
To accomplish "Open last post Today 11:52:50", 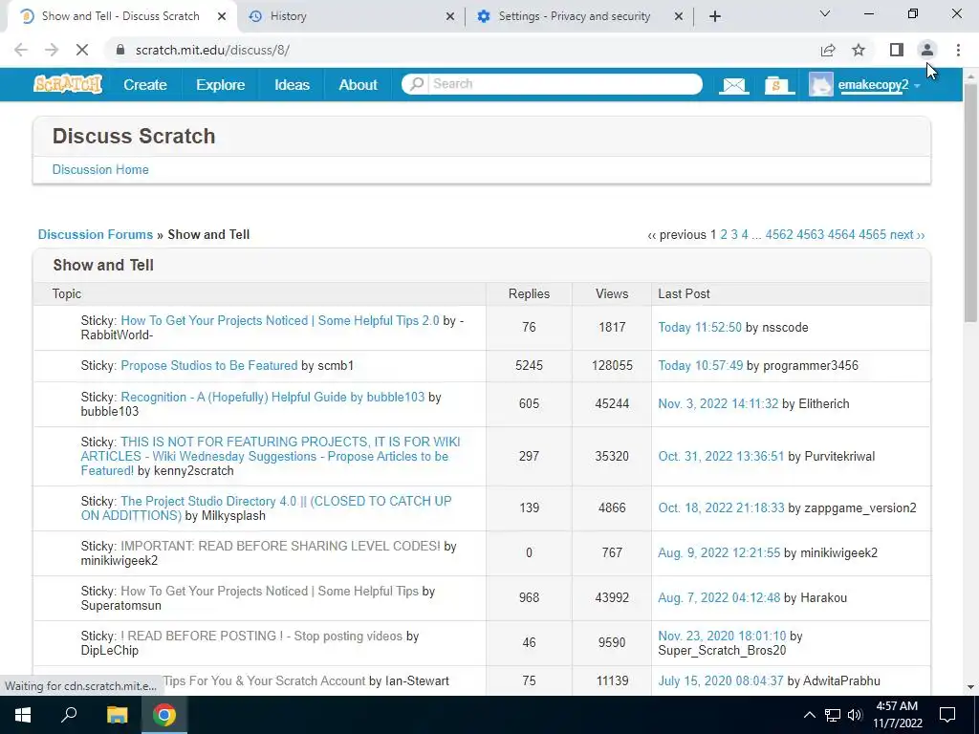I will pos(700,327).
